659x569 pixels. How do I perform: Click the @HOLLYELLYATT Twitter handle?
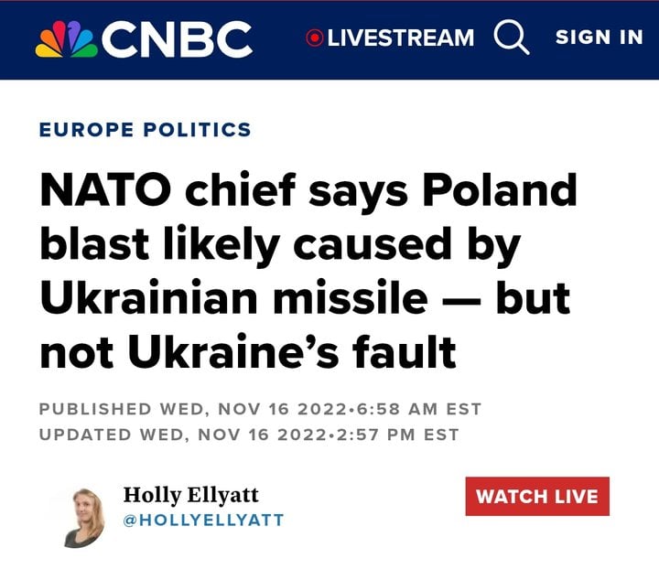click(203, 520)
